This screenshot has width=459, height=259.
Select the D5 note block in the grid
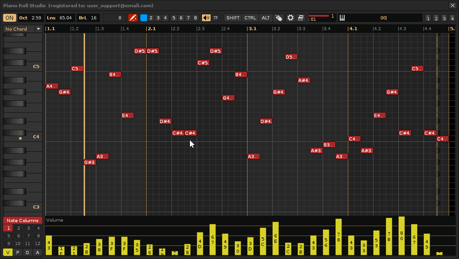[291, 57]
